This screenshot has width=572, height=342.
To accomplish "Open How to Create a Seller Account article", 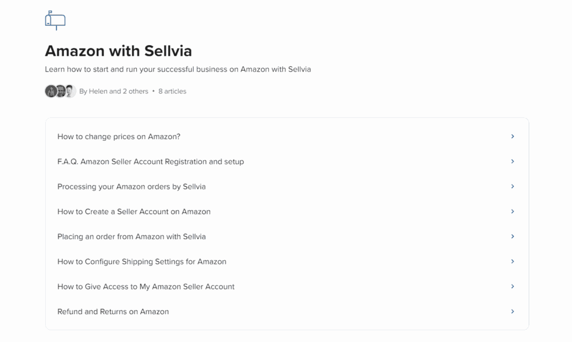I will pyautogui.click(x=287, y=211).
